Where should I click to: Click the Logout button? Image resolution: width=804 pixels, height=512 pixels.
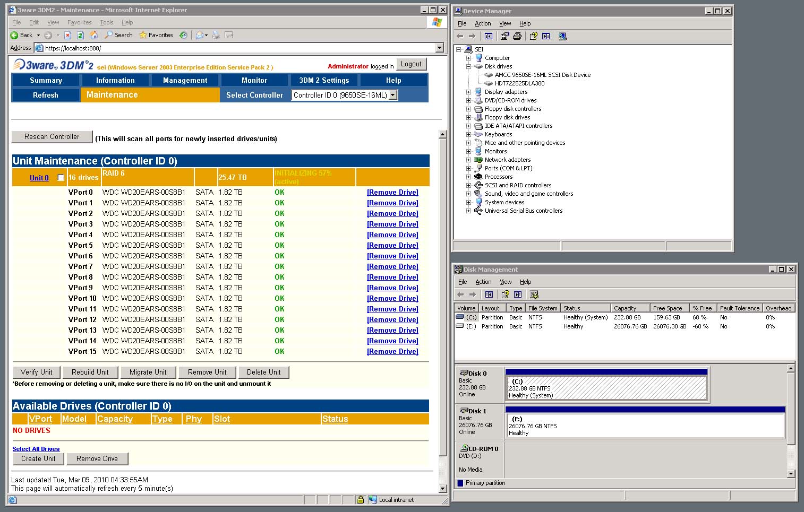point(411,64)
